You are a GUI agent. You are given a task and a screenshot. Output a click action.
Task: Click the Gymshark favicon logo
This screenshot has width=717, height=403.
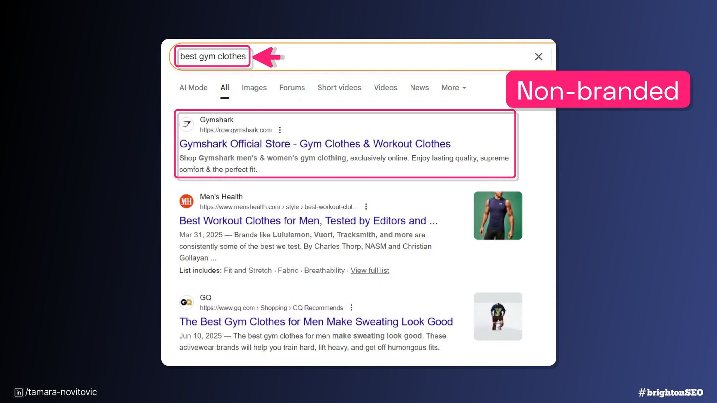click(x=186, y=124)
